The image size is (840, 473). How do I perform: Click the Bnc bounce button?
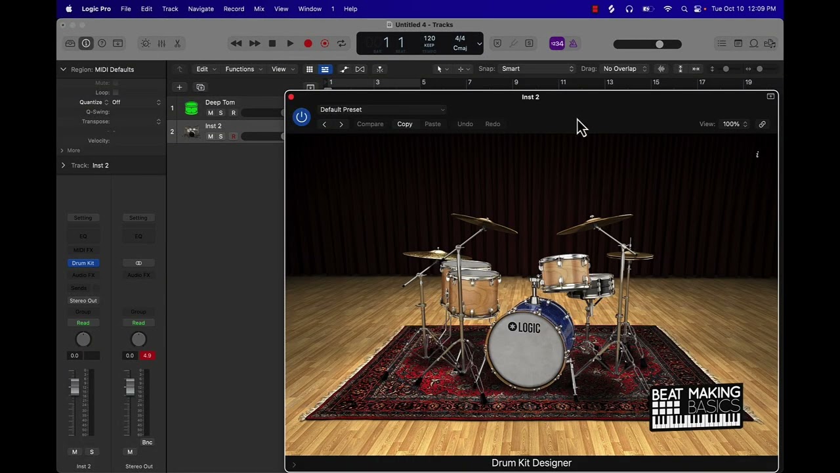coord(147,443)
